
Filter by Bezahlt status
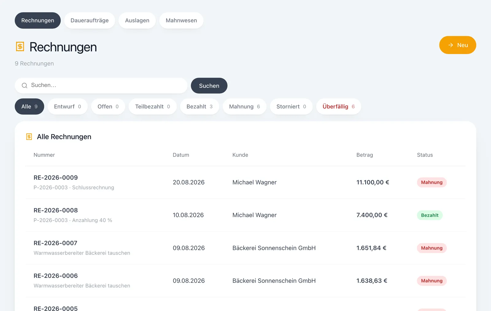(x=199, y=107)
